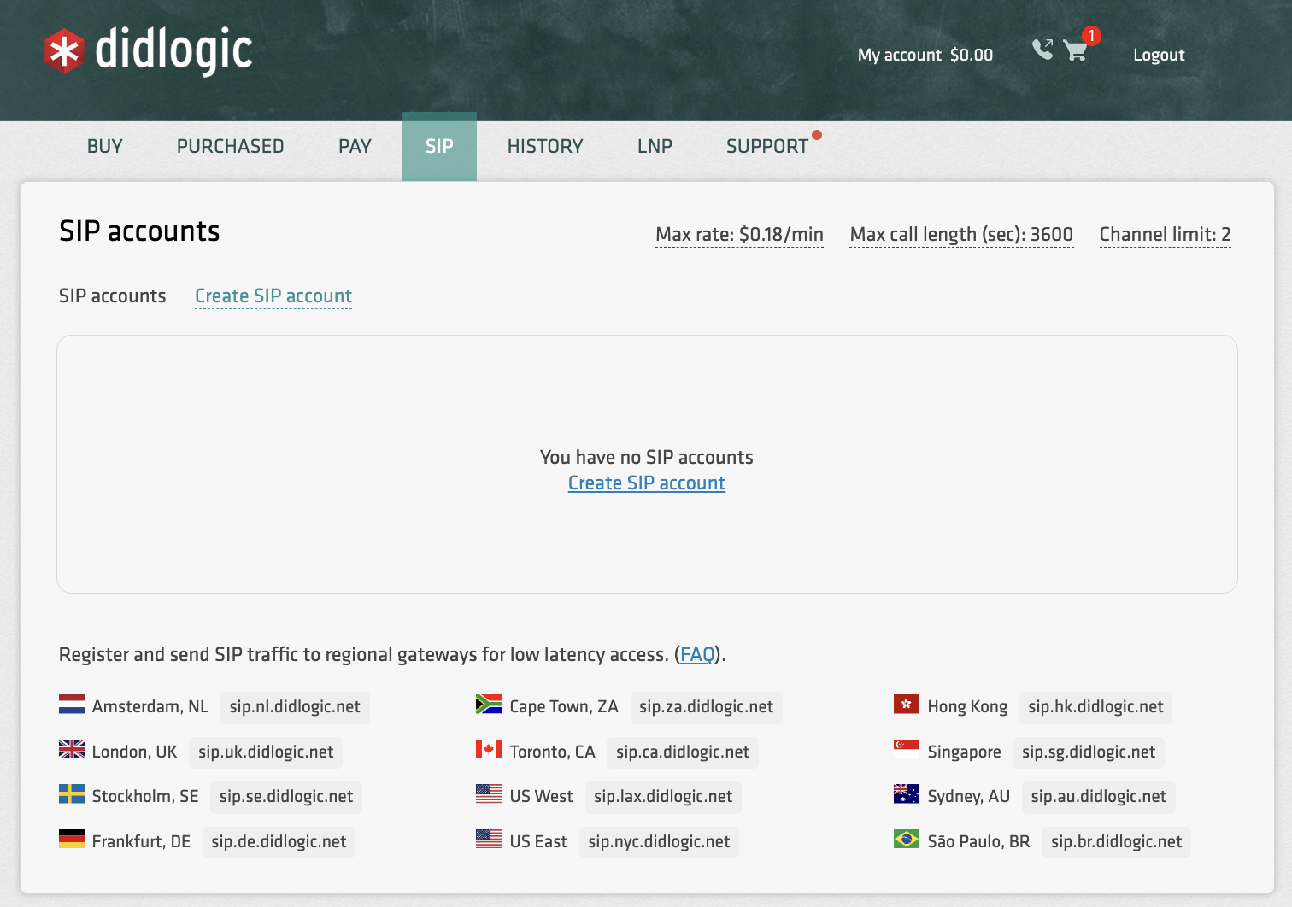
Task: Click the South Africa flag icon
Action: (489, 705)
